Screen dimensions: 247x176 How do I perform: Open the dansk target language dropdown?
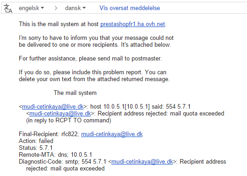click(76, 8)
